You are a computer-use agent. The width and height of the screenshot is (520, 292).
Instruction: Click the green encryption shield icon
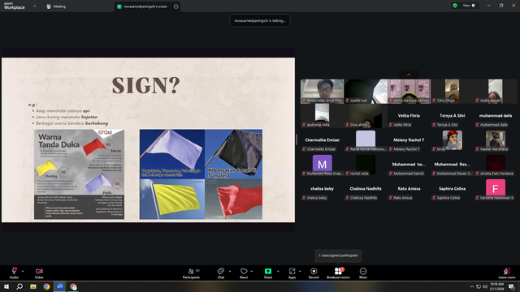455,6
